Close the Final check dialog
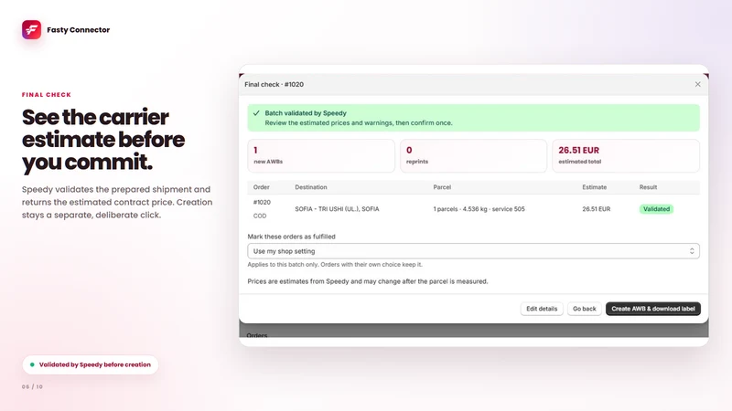Viewport: 732px width, 411px height. [697, 84]
